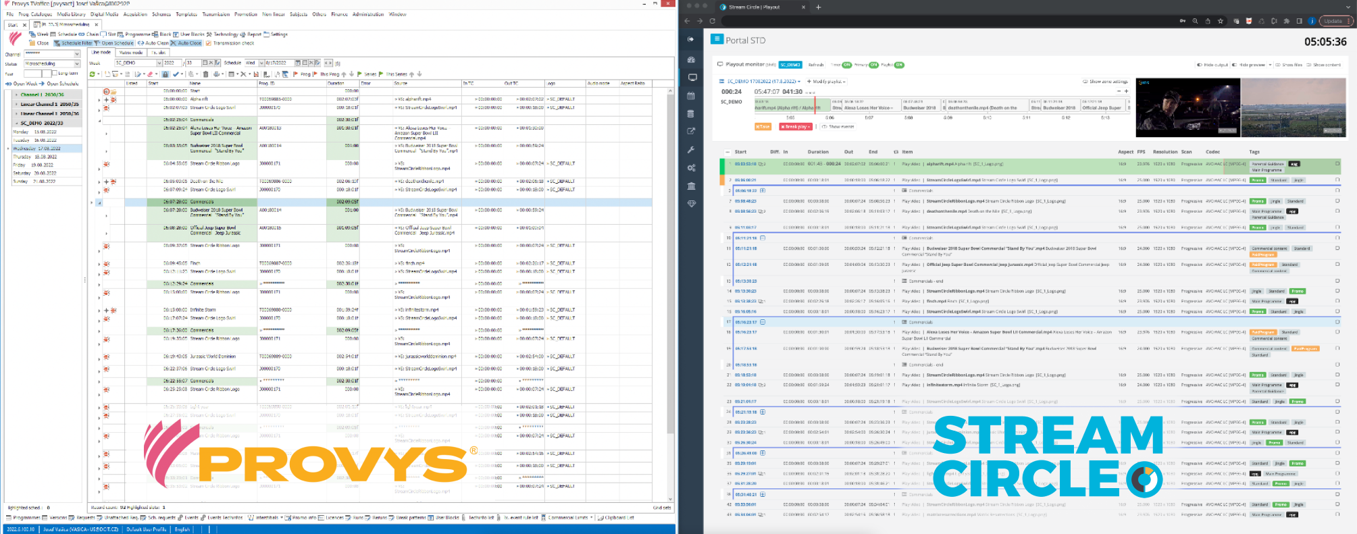Click the red Break play button
The image size is (1357, 534).
[x=796, y=127]
